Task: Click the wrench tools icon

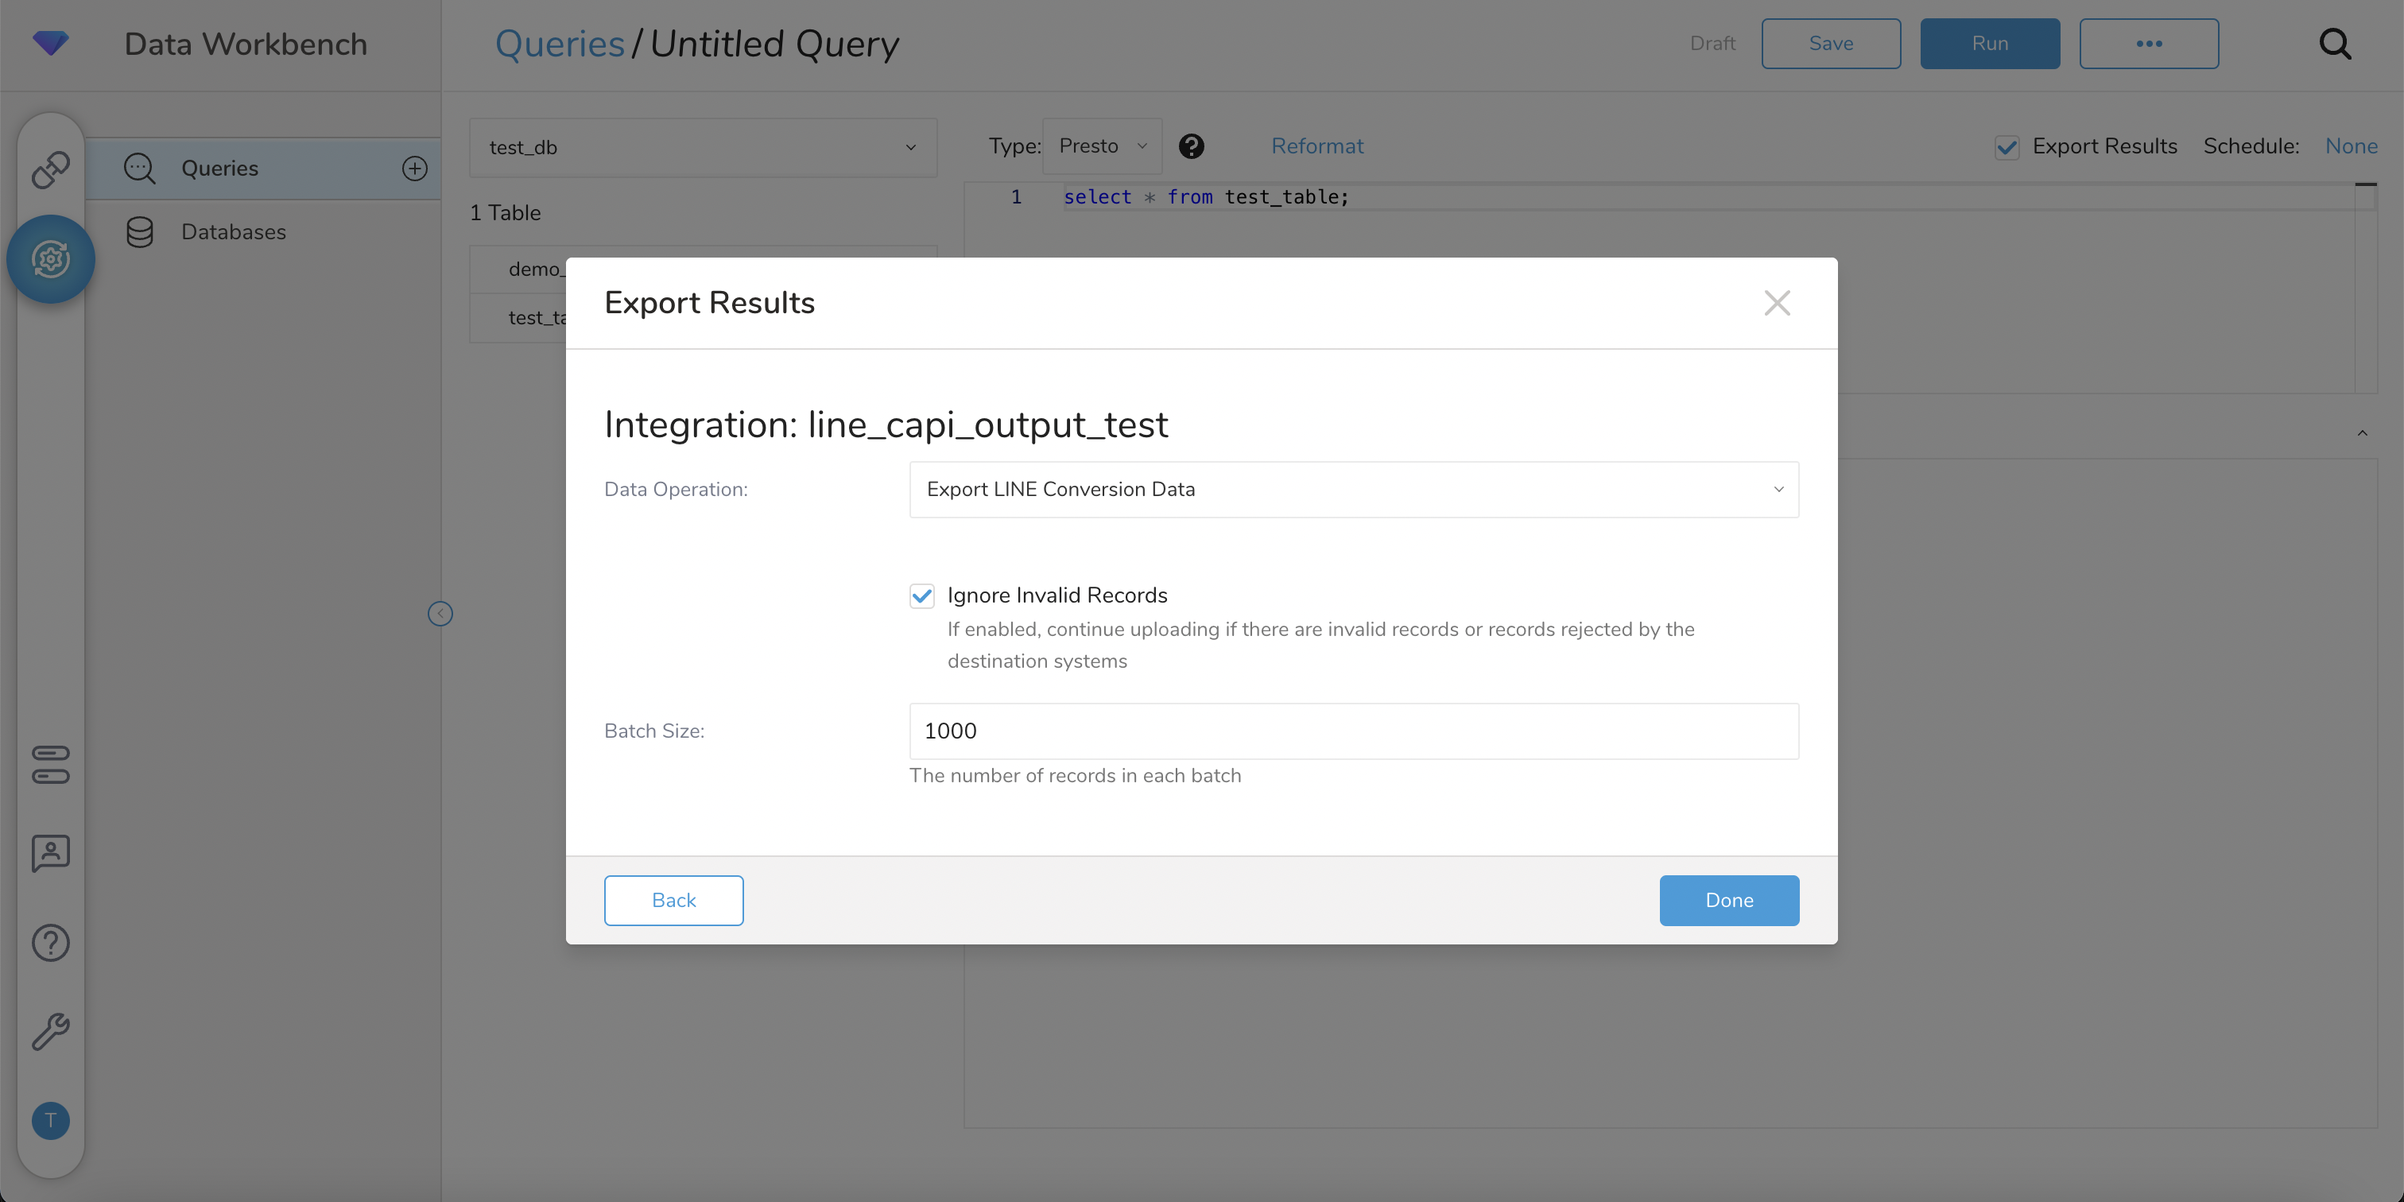Action: coord(50,1032)
